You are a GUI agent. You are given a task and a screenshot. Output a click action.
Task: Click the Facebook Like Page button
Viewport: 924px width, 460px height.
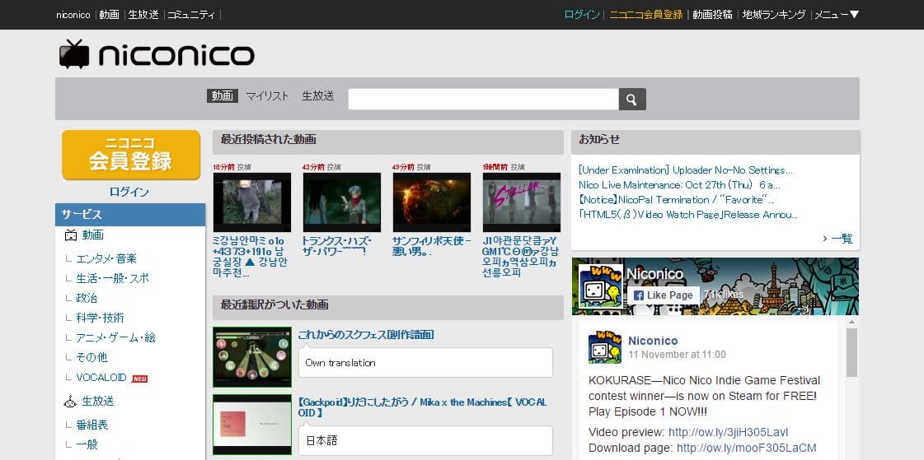point(663,295)
